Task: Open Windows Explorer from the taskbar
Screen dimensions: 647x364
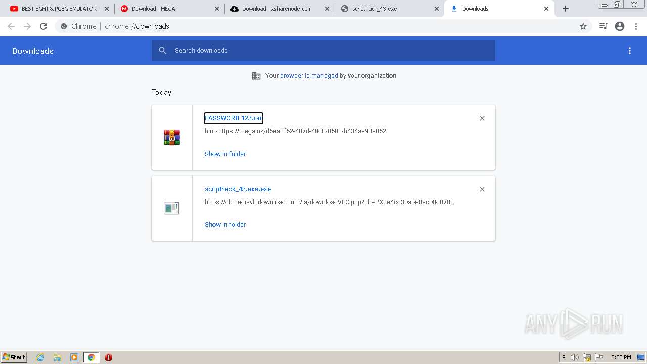Action: pyautogui.click(x=57, y=357)
